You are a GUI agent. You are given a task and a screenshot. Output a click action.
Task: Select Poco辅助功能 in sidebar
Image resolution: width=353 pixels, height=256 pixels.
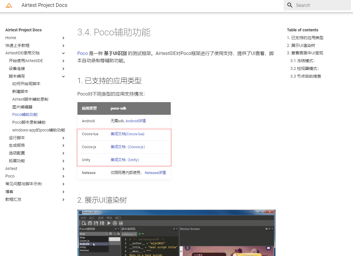[x=25, y=114]
